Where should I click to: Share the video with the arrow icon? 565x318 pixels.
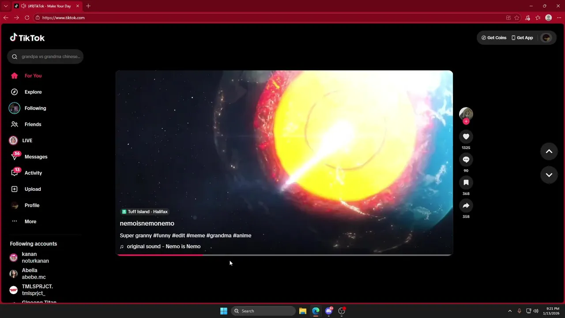pos(466,205)
